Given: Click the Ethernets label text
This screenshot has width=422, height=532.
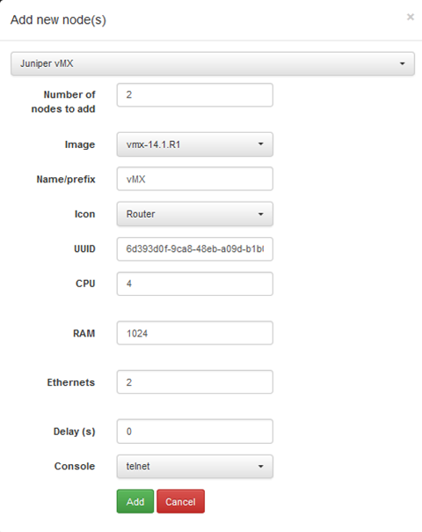Looking at the screenshot, I should (x=71, y=382).
